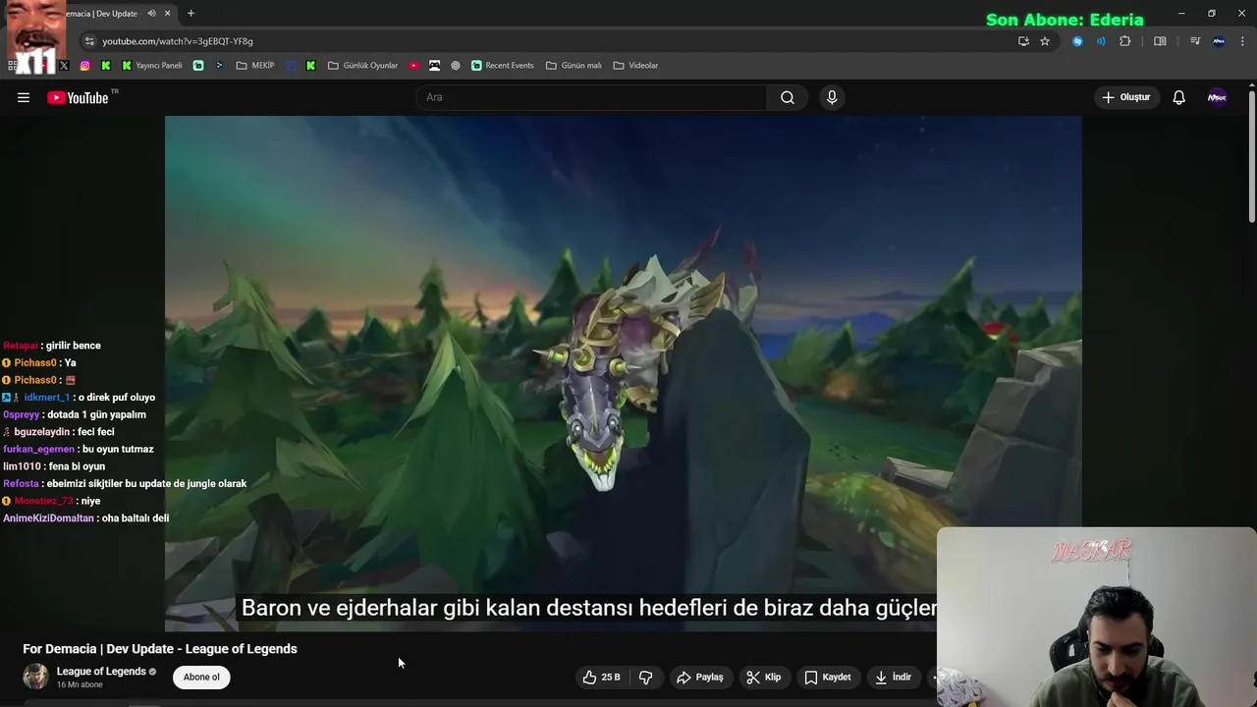Open the green K bookmark before Günlük Oyunlar

pos(311,66)
